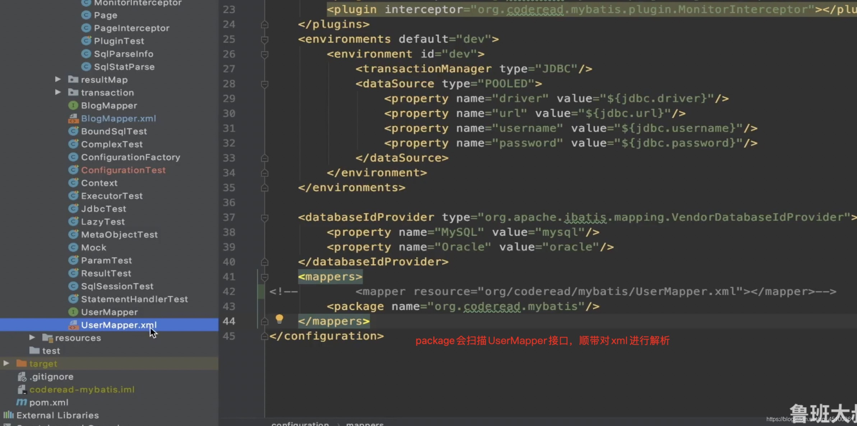Expand the resources folder
The image size is (857, 426).
(x=32, y=337)
